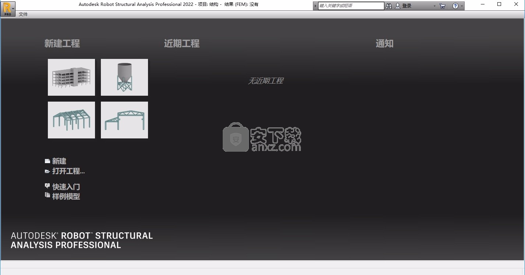The height and width of the screenshot is (275, 525).
Task: Click the 新建工程 heading
Action: (x=62, y=43)
